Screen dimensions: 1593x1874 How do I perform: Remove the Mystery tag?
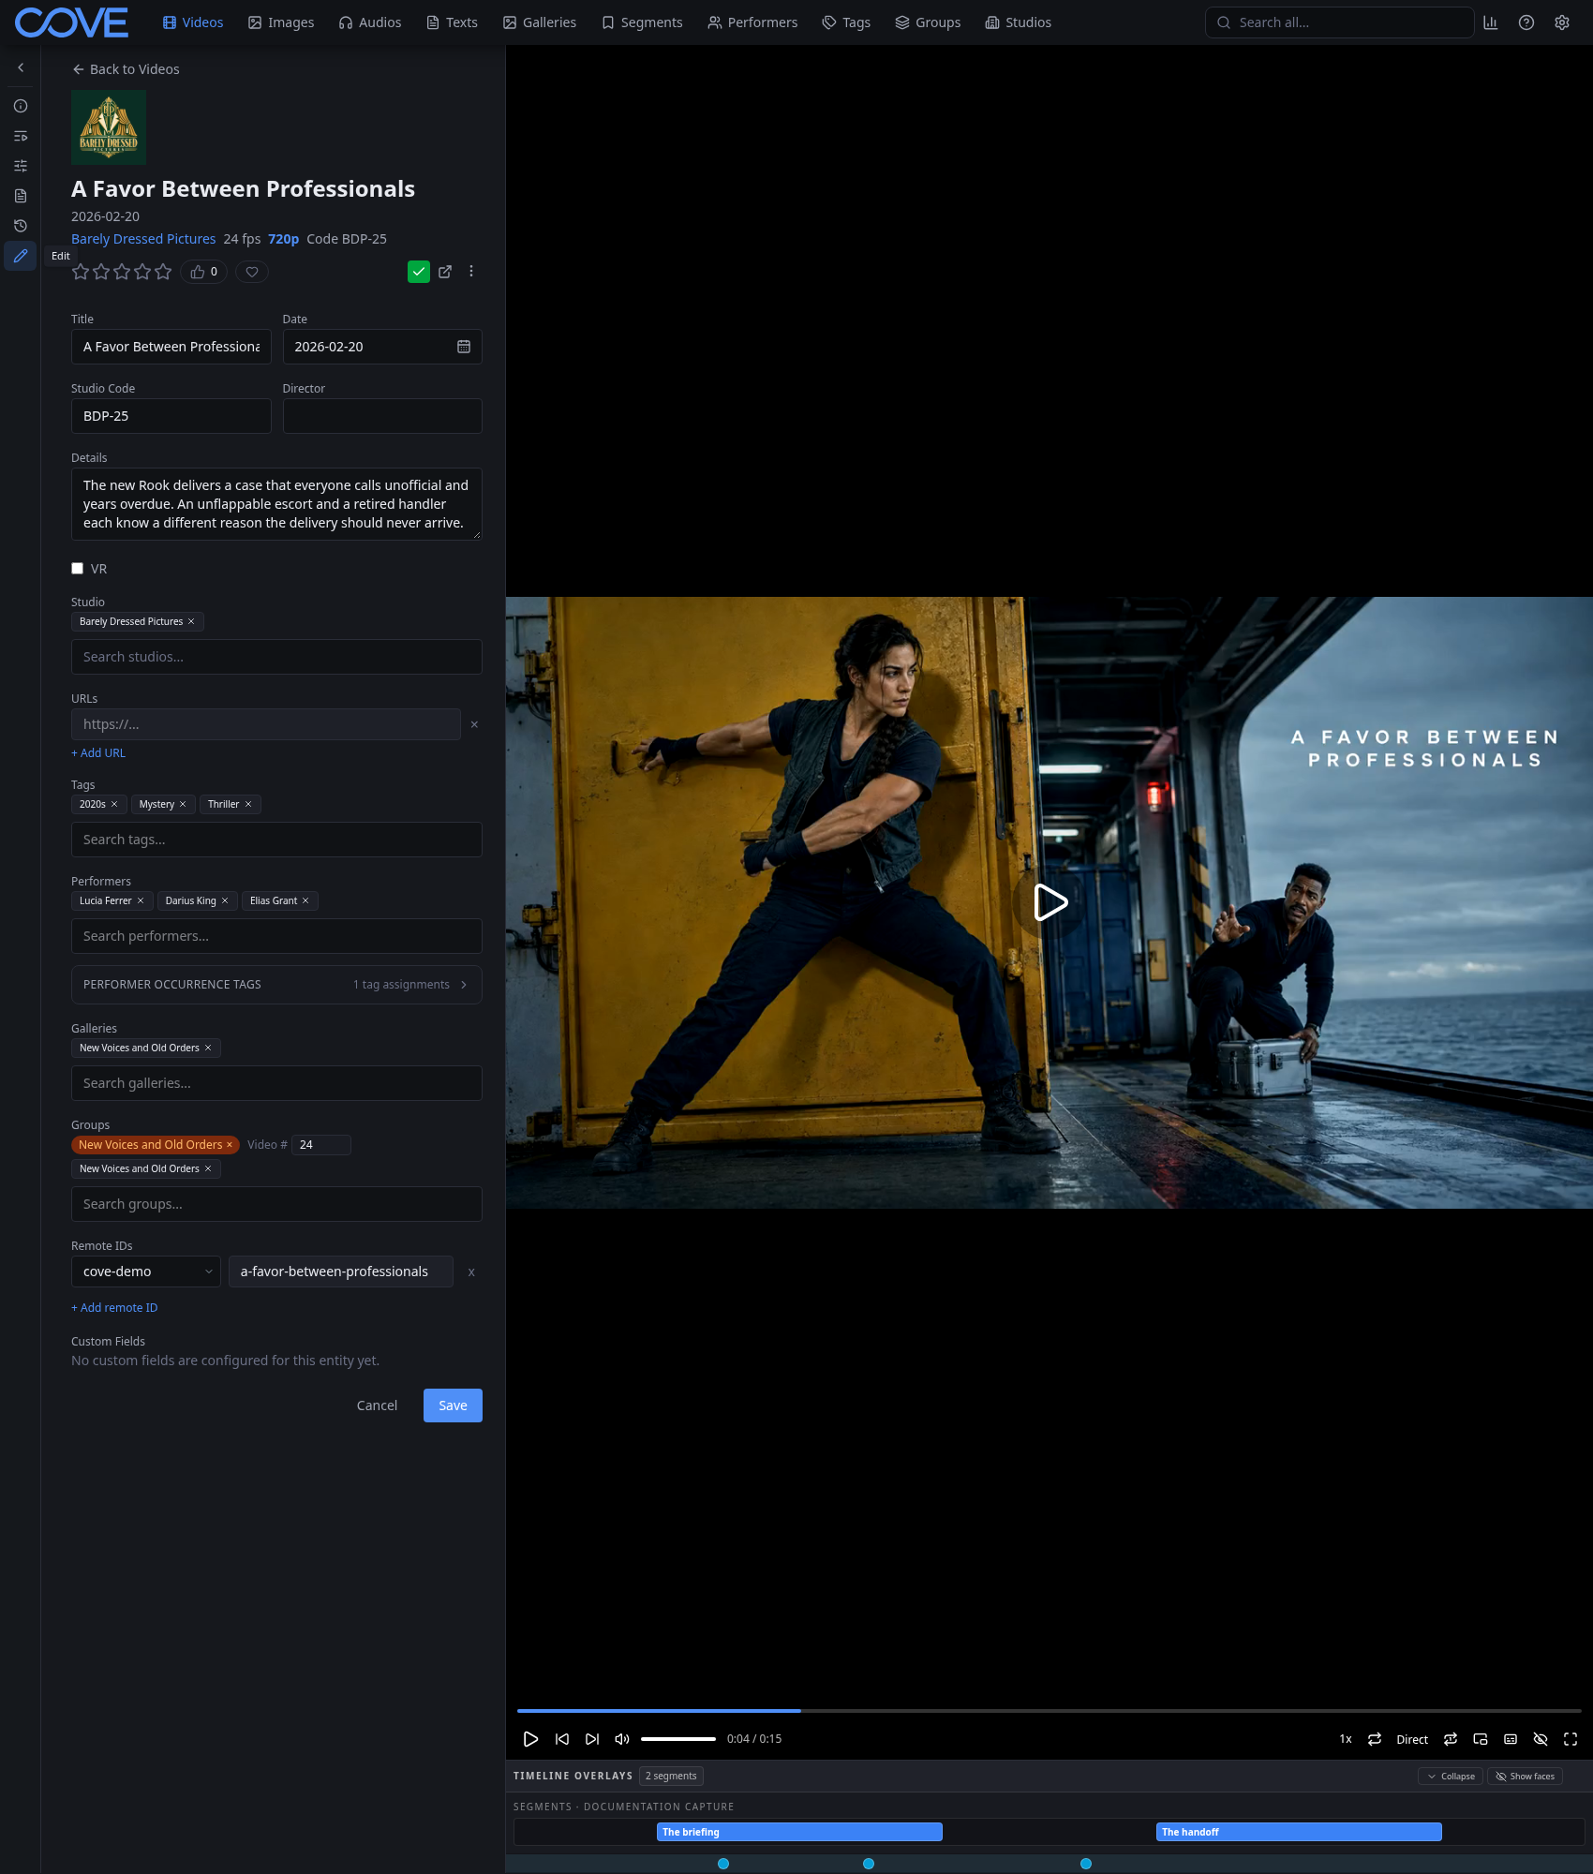(x=183, y=804)
